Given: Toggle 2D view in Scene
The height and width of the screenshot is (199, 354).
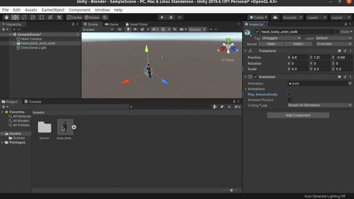Looking at the screenshot, I should (119, 29).
